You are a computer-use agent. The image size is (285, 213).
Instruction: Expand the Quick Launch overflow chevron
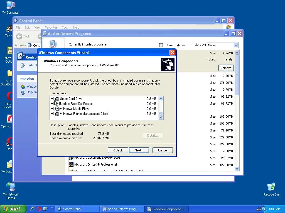click(52, 207)
